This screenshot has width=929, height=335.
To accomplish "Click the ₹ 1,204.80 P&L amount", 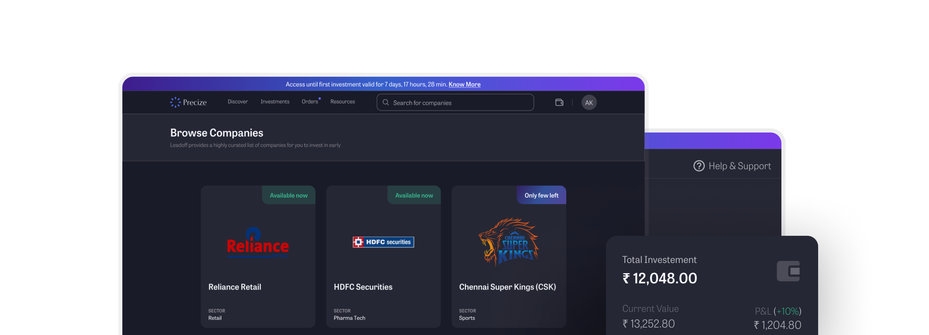I will (777, 325).
